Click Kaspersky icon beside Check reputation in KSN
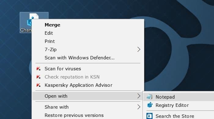Screen dimensions: 214x119 [x=39, y=77]
